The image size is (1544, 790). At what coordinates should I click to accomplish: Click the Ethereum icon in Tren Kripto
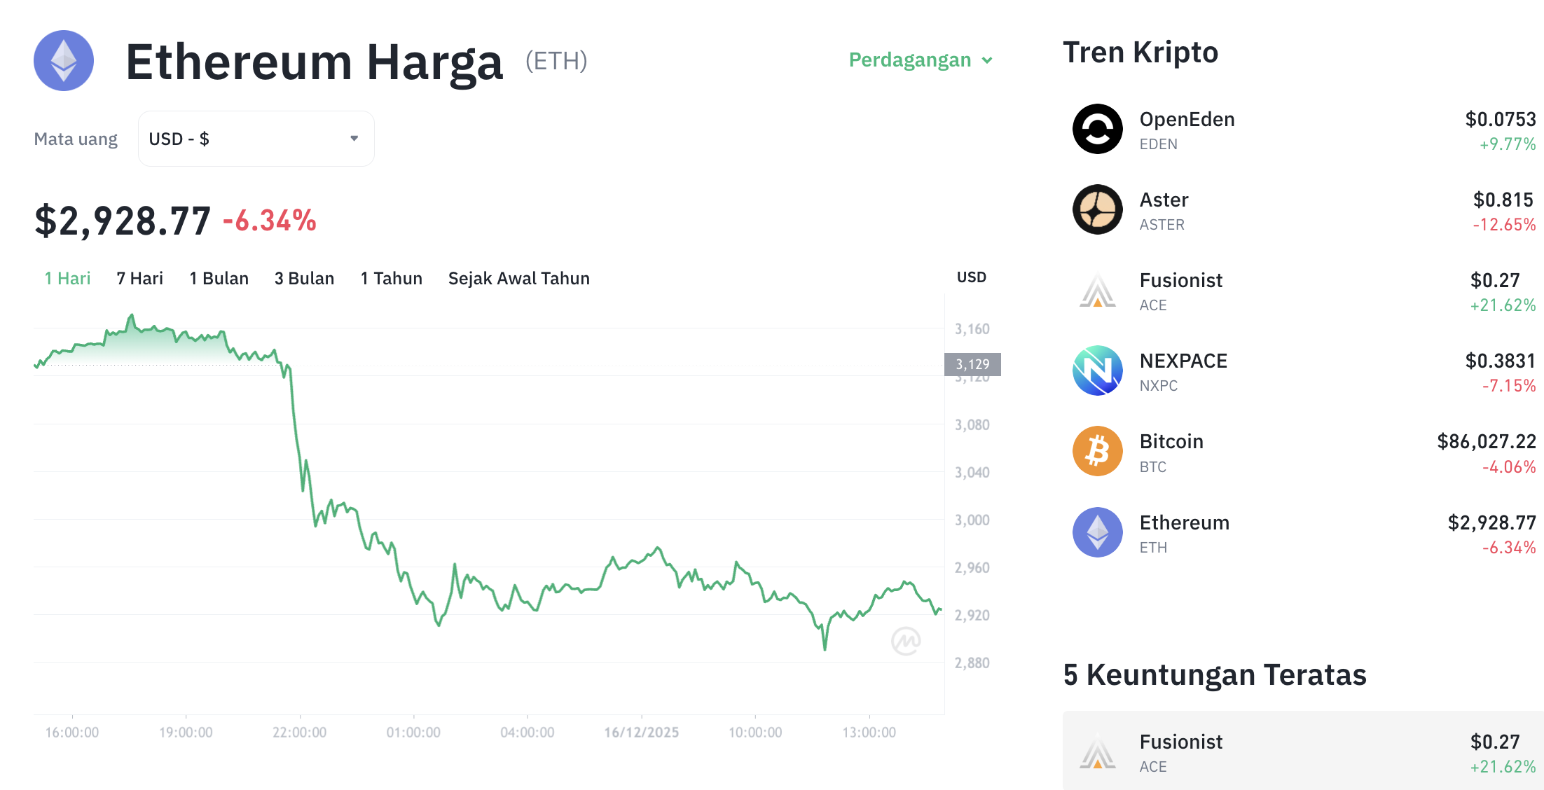(1097, 532)
